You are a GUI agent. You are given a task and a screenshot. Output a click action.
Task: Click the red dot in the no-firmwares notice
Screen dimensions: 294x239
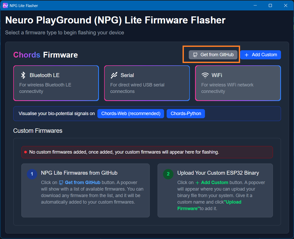pos(26,152)
